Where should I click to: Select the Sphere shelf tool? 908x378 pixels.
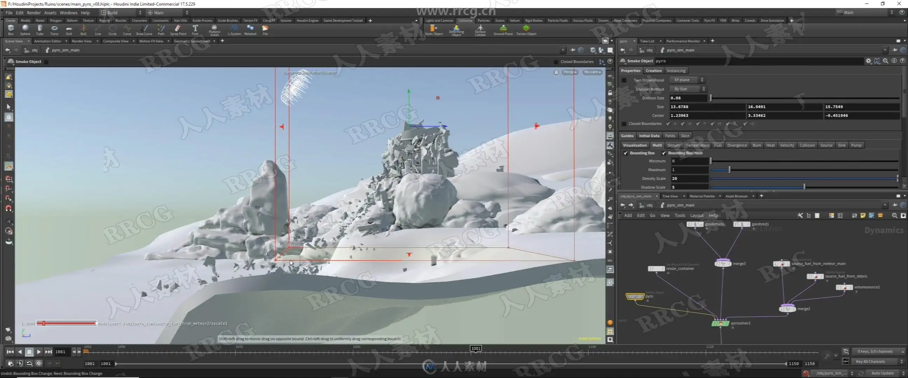[25, 29]
